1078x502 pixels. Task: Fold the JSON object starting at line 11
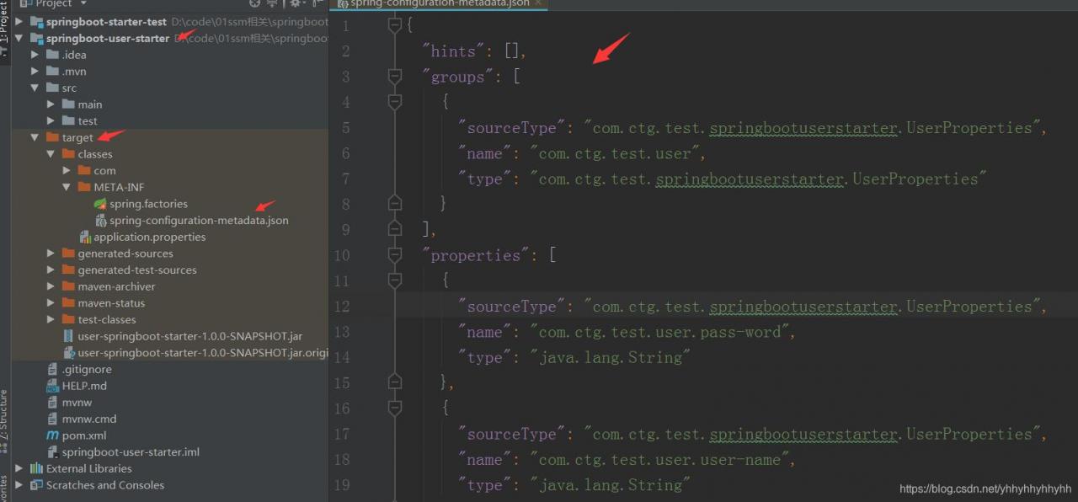click(394, 280)
